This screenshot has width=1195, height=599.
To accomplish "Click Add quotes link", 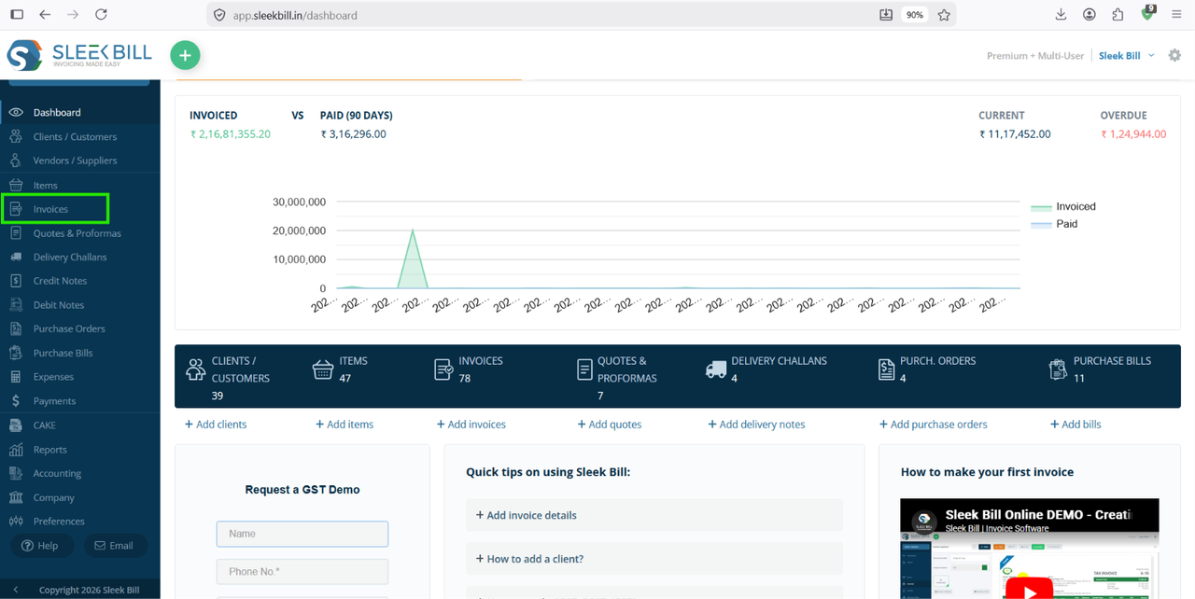I will [x=610, y=425].
